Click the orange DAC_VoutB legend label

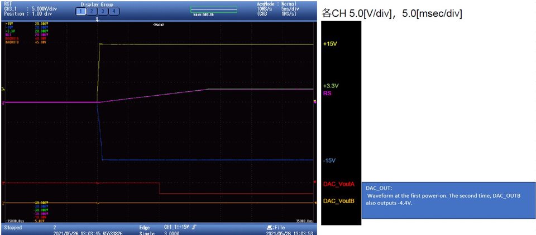coord(339,201)
